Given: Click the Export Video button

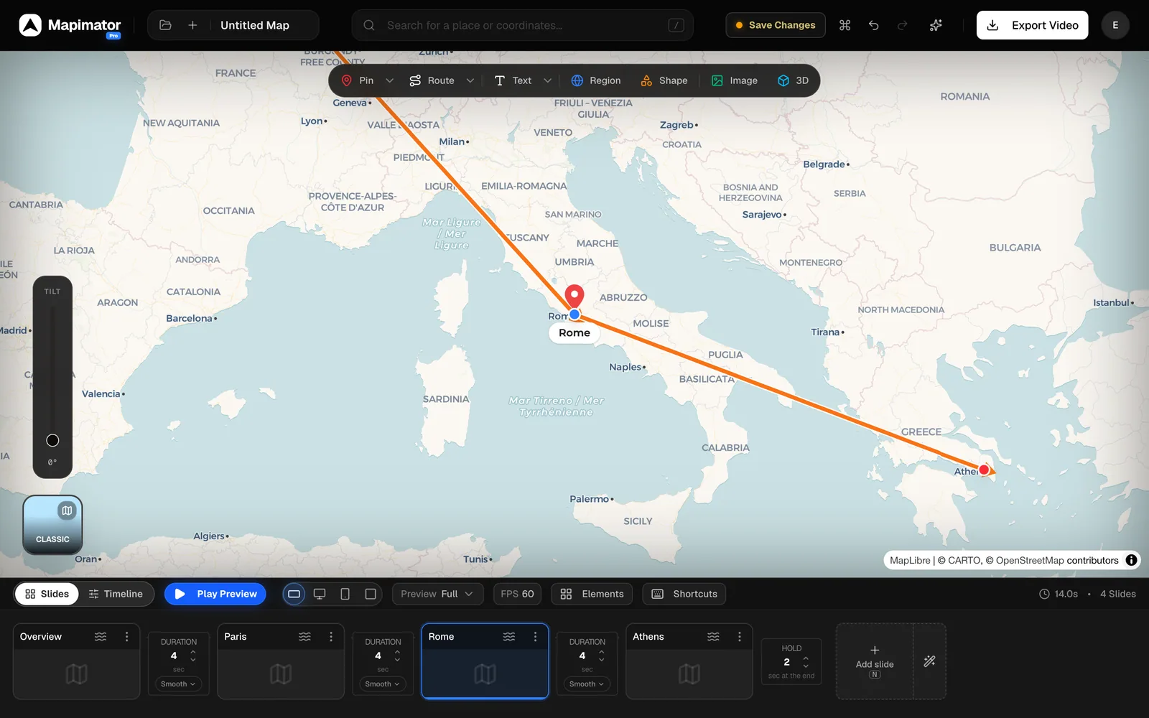Looking at the screenshot, I should (1032, 25).
